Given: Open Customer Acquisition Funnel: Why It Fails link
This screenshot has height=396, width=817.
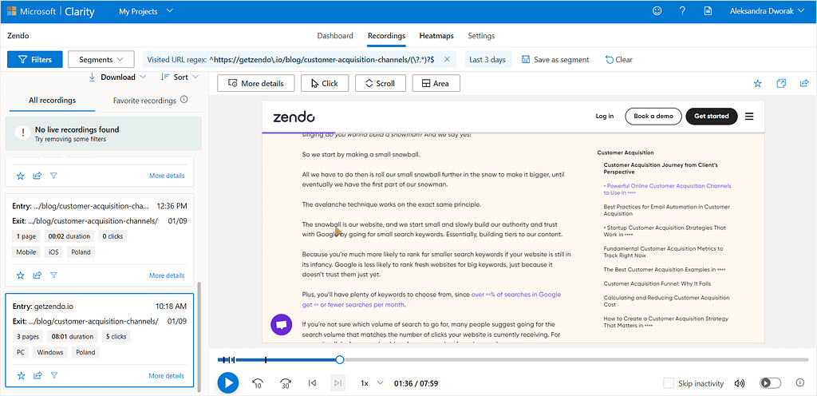Looking at the screenshot, I should pos(657,284).
